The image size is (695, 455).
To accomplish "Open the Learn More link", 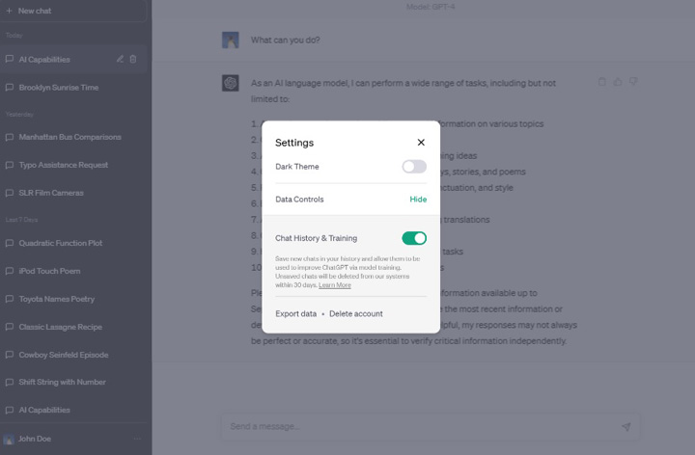I will (x=335, y=285).
